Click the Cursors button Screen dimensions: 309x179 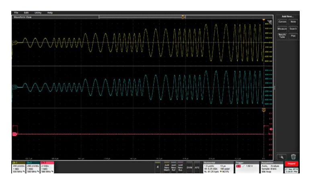click(x=282, y=22)
